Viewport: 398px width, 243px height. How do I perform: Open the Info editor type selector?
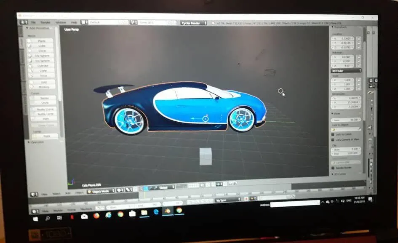coord(24,22)
